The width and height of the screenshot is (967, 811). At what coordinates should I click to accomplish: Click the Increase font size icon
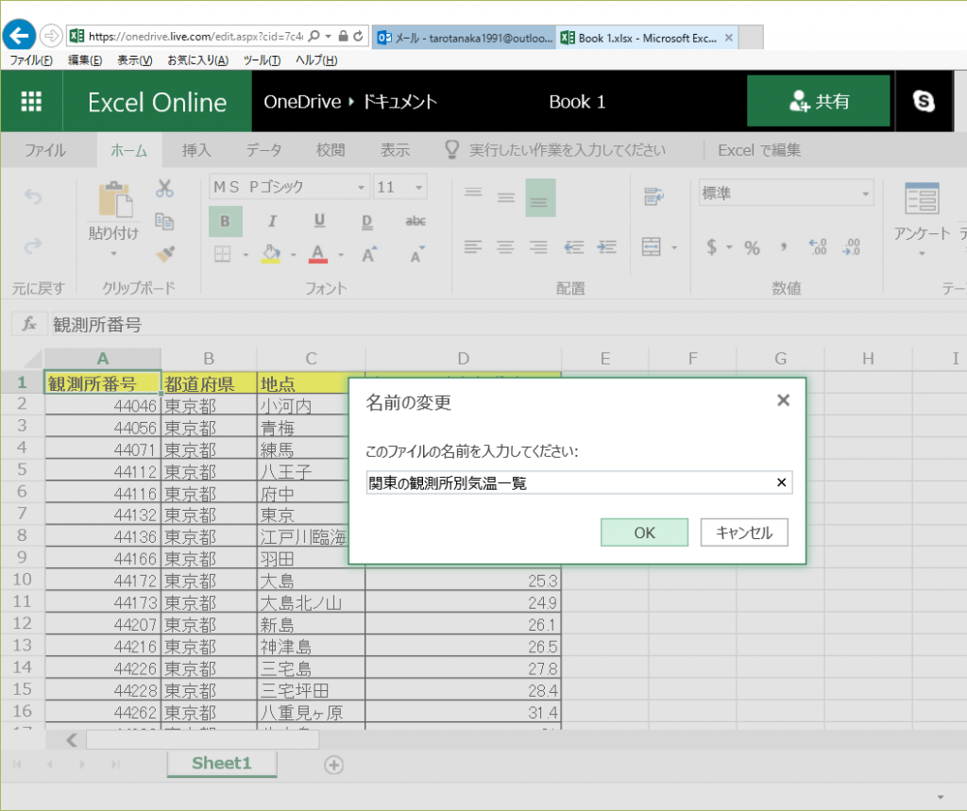pyautogui.click(x=369, y=253)
